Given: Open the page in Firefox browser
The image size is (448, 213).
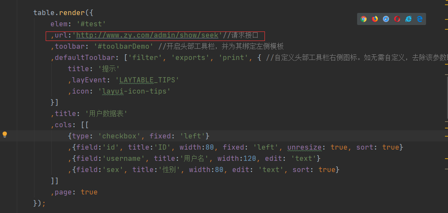Looking at the screenshot, I should tap(375, 19).
